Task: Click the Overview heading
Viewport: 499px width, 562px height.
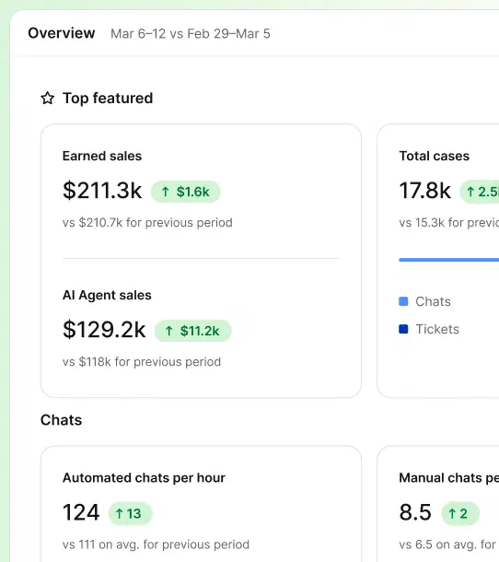Action: click(62, 33)
